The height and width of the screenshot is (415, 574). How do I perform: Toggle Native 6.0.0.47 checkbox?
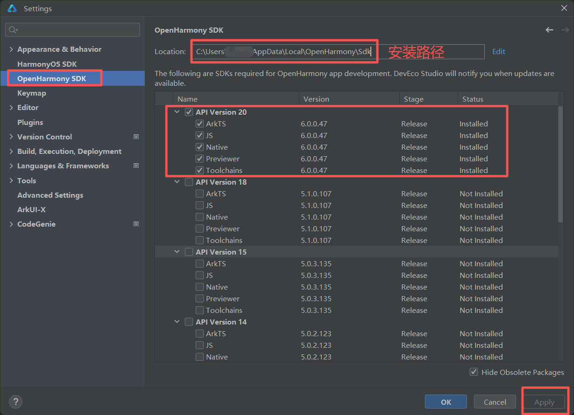click(199, 147)
